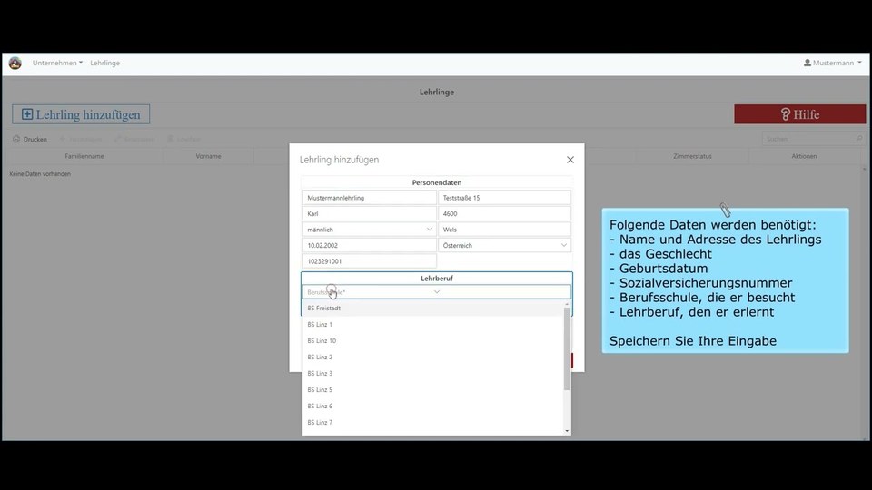
Task: Click the Vorname column header
Action: pos(209,156)
